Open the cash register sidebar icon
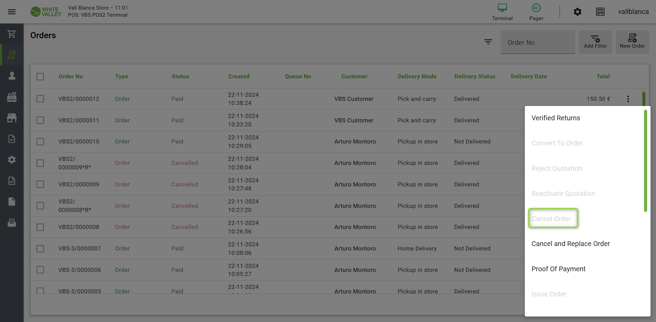Screen dimensions: 656x322 coord(12,97)
